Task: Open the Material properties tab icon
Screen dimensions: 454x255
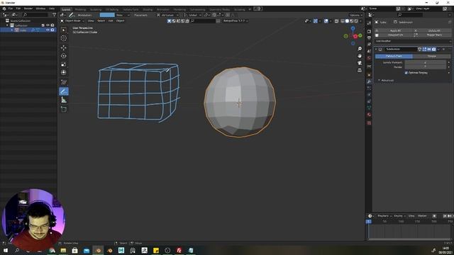Action: [x=369, y=115]
